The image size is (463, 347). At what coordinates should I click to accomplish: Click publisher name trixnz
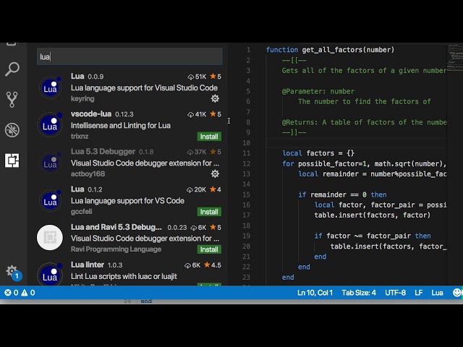click(80, 137)
